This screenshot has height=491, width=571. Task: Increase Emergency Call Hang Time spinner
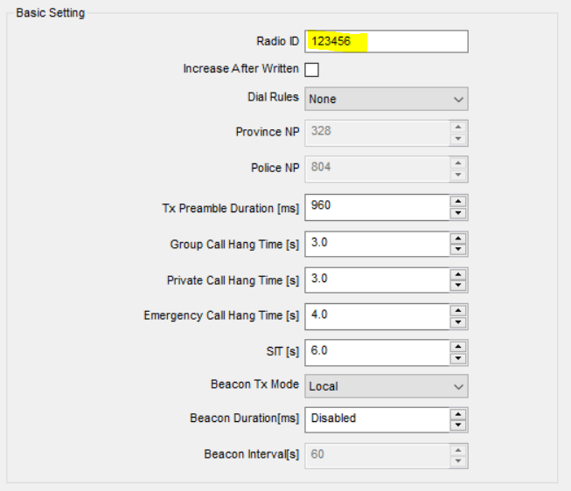coord(458,310)
